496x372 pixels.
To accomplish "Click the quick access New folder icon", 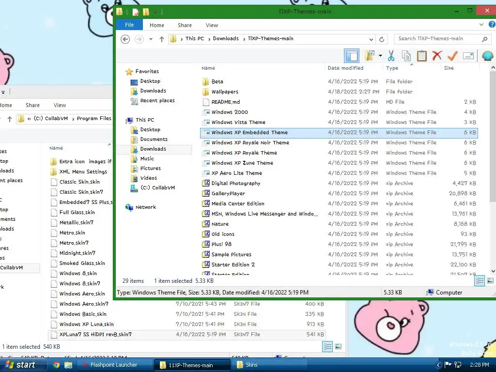I will point(146,12).
